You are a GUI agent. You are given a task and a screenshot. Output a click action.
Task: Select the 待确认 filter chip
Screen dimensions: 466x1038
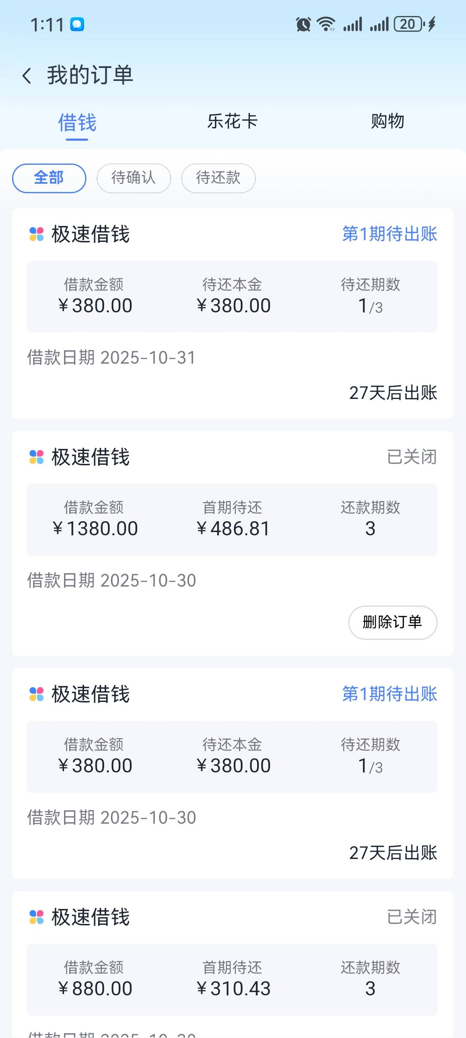(x=134, y=178)
